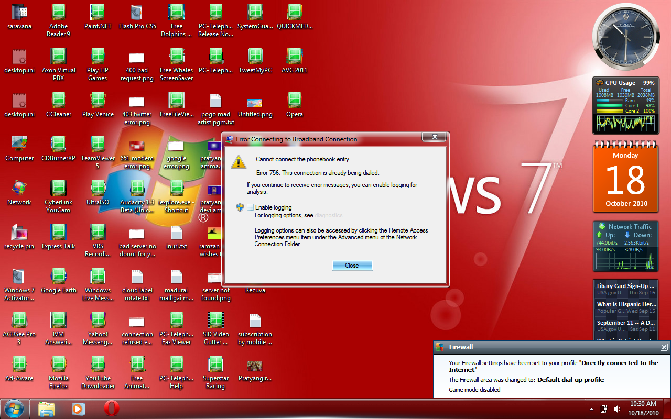
Task: Click the ACDSee Pro 3 icon
Action: tap(19, 329)
